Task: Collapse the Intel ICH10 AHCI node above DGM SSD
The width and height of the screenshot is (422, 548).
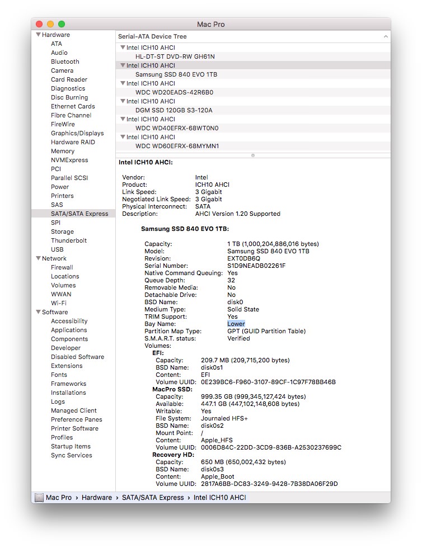Action: tap(123, 101)
